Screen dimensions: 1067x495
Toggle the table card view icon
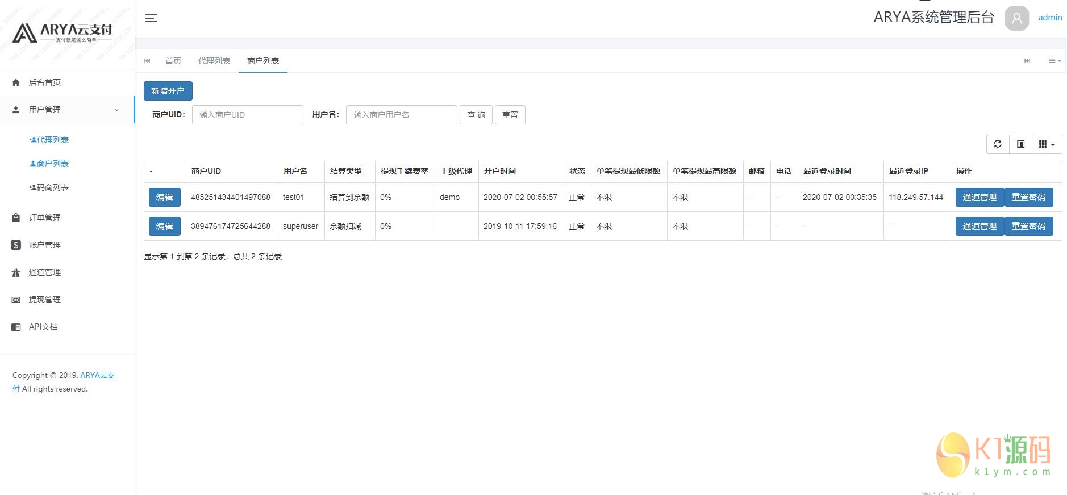point(1020,144)
